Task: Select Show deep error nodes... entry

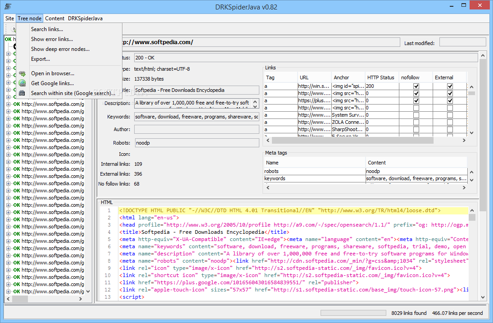Action: pyautogui.click(x=60, y=49)
